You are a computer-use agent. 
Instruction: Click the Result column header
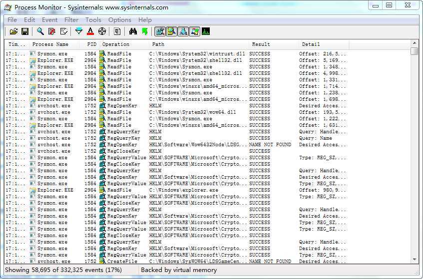click(x=261, y=44)
